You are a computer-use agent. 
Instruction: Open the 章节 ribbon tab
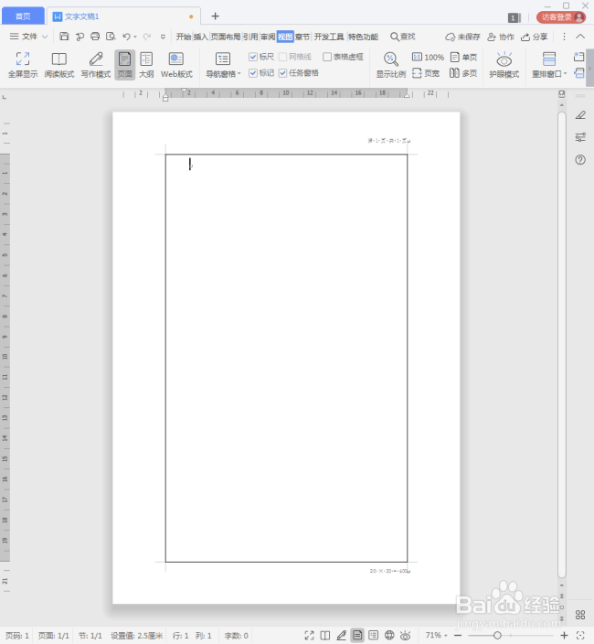click(302, 37)
